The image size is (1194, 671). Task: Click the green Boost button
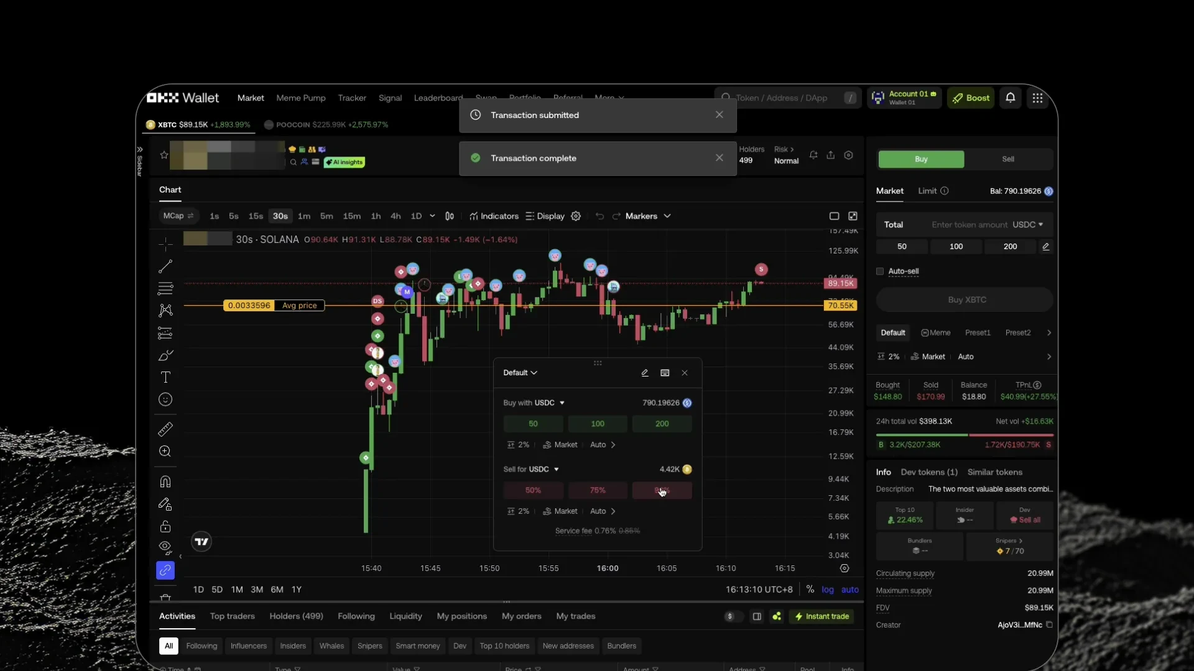[970, 98]
